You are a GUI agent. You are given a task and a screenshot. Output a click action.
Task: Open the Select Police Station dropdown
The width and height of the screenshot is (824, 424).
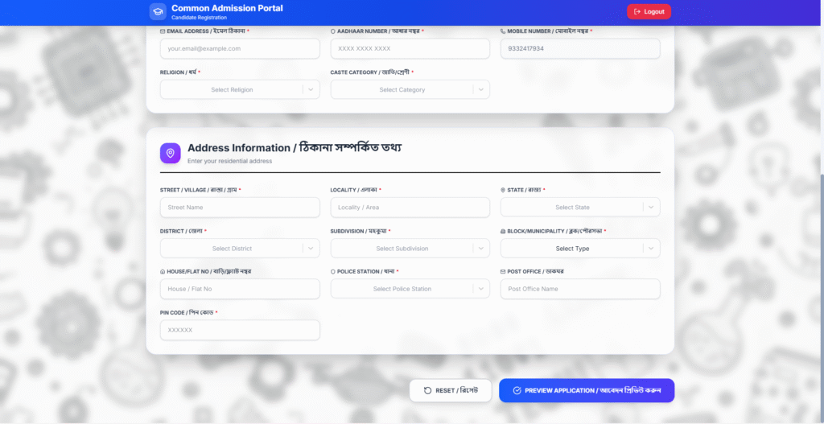click(410, 289)
